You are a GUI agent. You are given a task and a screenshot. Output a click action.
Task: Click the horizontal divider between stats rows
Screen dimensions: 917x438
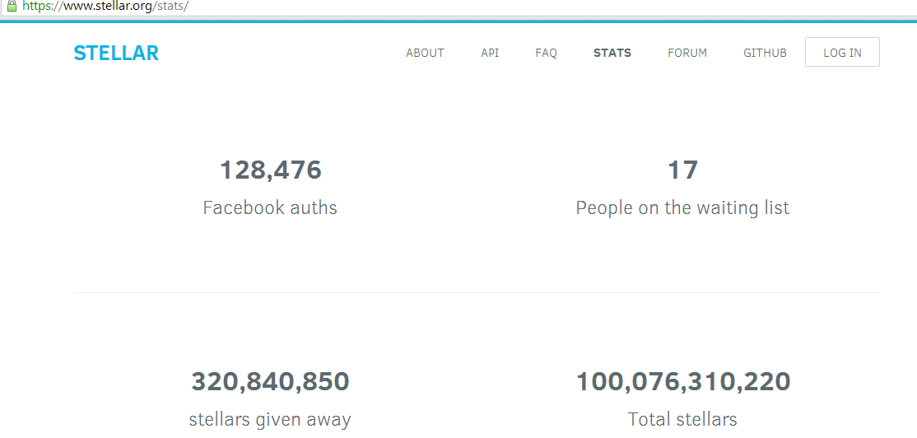click(x=476, y=292)
